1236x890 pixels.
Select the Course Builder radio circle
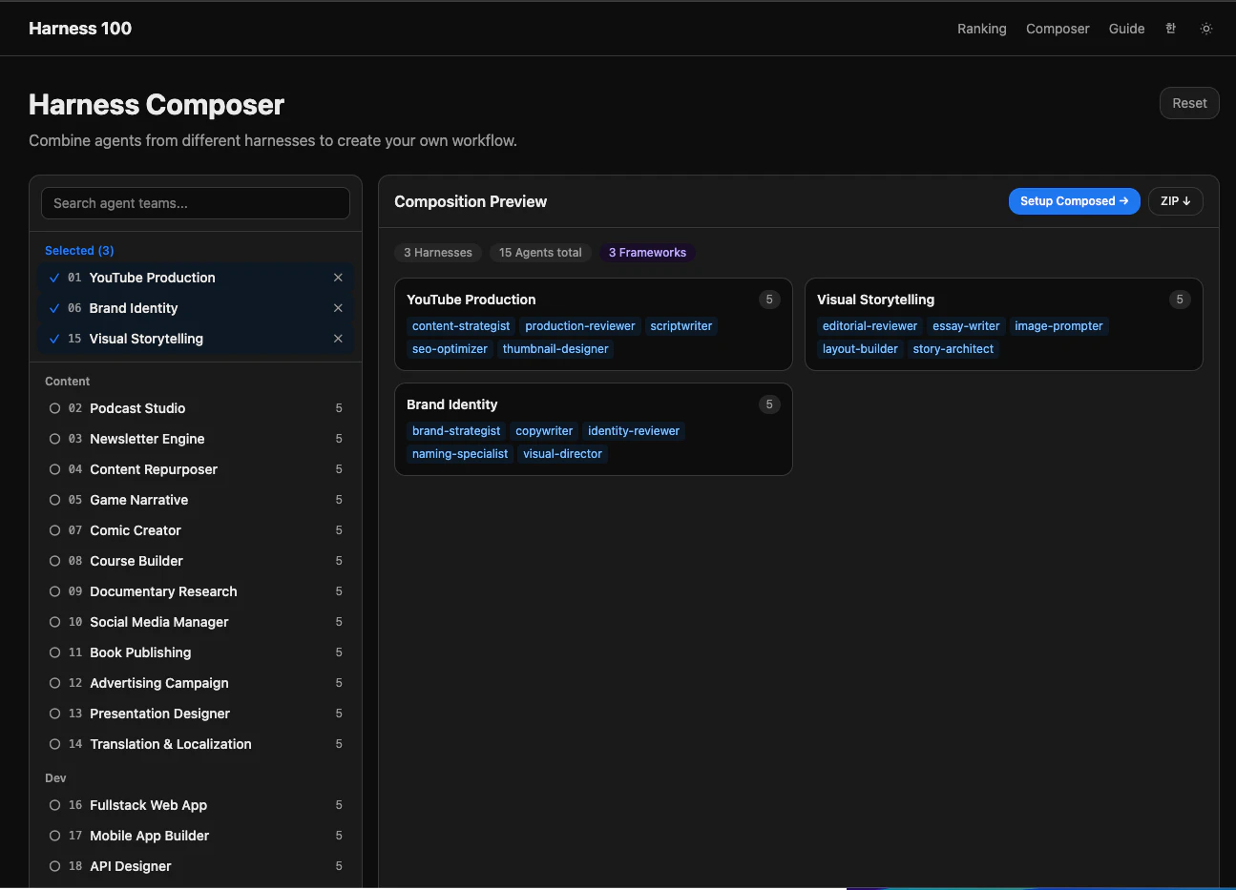click(54, 561)
